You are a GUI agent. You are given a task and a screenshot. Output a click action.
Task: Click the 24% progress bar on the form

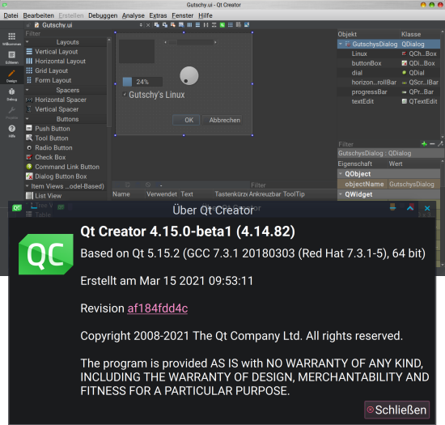142,82
